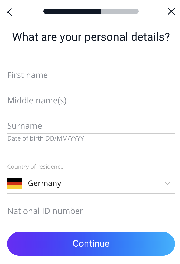180x264 pixels.
Task: Focus the First name field
Action: tap(91, 75)
